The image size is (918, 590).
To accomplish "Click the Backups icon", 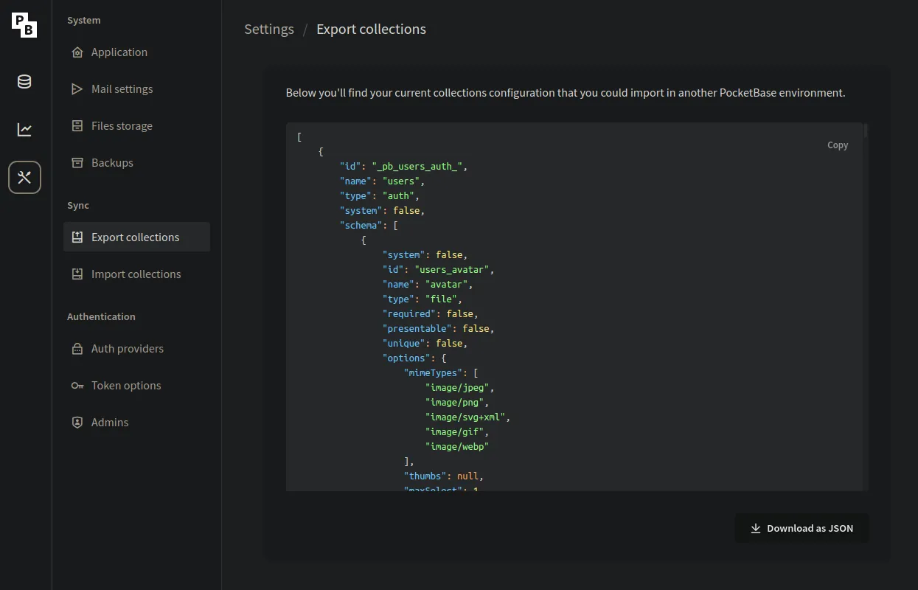I will click(x=77, y=162).
